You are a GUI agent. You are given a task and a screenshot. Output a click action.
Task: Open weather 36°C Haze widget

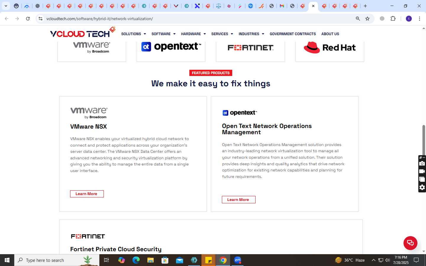point(350,260)
